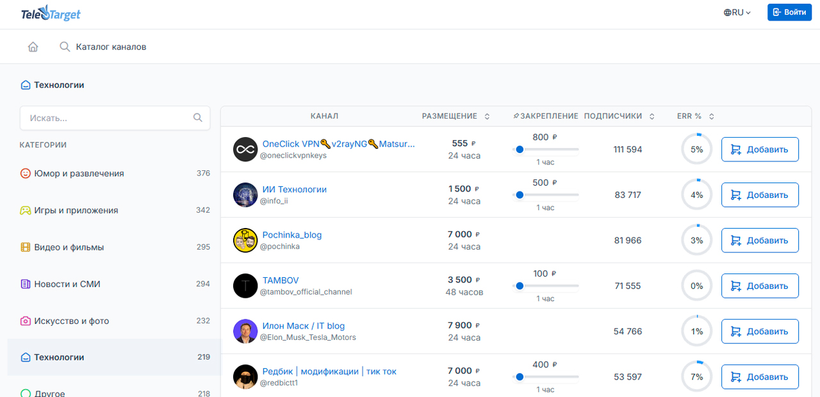This screenshot has width=820, height=397.
Task: Click Редбик pin duration slider
Action: coord(545,377)
